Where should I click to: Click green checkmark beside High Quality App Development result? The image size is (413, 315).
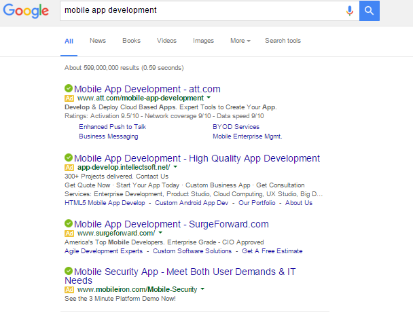coord(69,158)
